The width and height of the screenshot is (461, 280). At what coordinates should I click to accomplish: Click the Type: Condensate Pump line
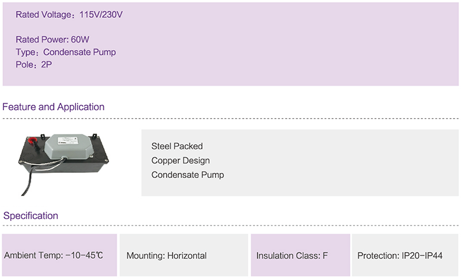(66, 52)
